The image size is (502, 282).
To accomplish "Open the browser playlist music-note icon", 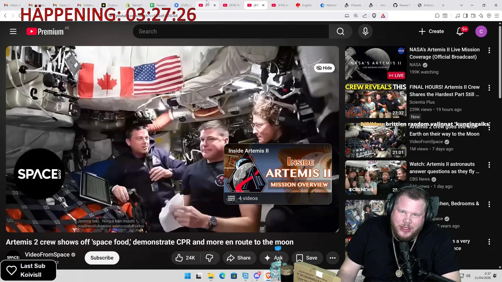I will coord(458,16).
